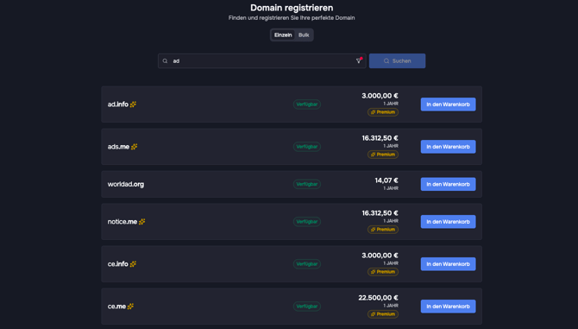The height and width of the screenshot is (329, 578).
Task: Open the filter icon in search field
Action: [x=358, y=60]
